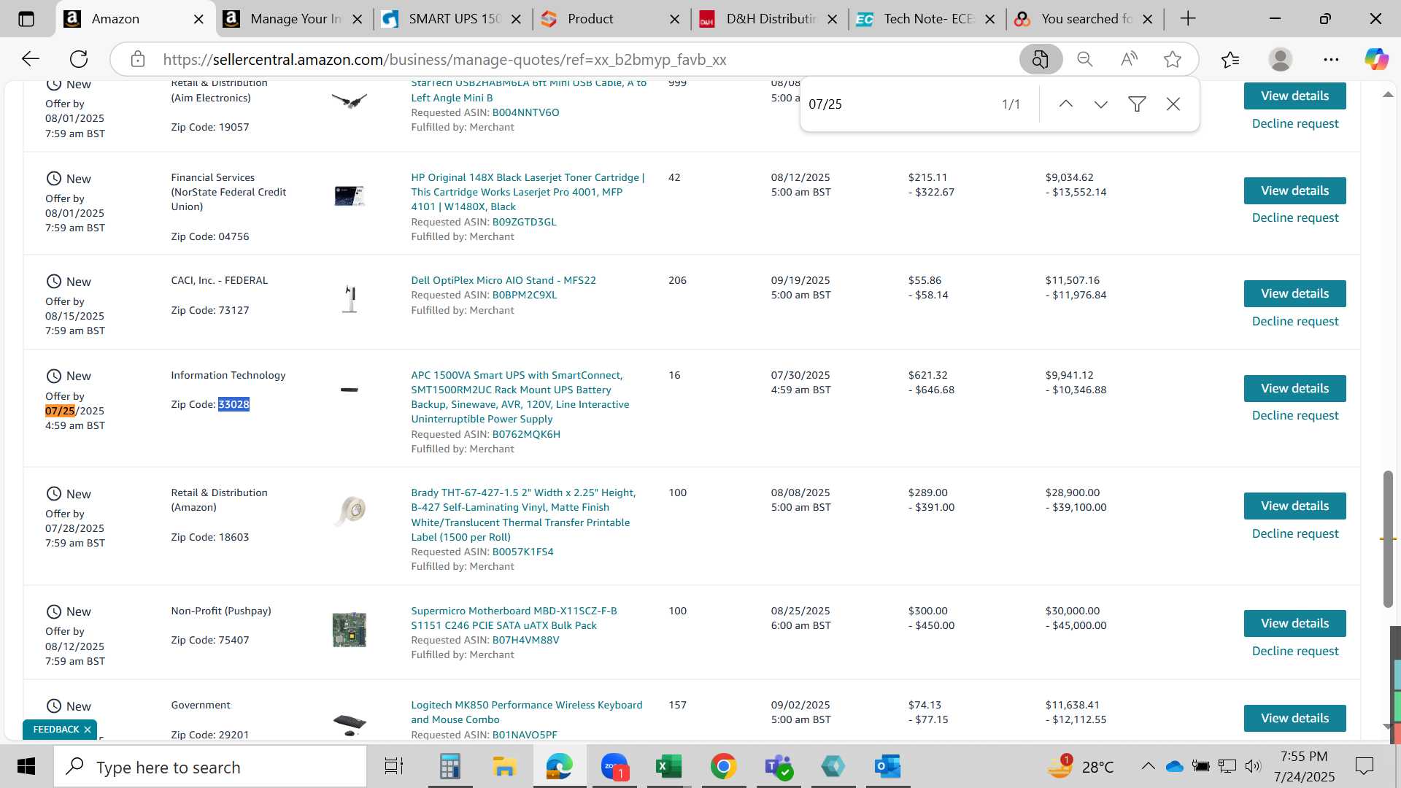Launch Copilot from the toolbar
1401x788 pixels.
point(1376,59)
